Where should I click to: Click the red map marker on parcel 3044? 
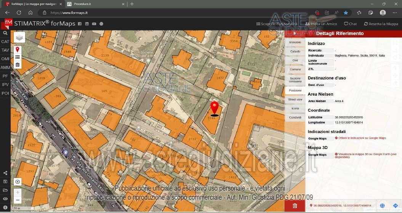click(x=215, y=107)
